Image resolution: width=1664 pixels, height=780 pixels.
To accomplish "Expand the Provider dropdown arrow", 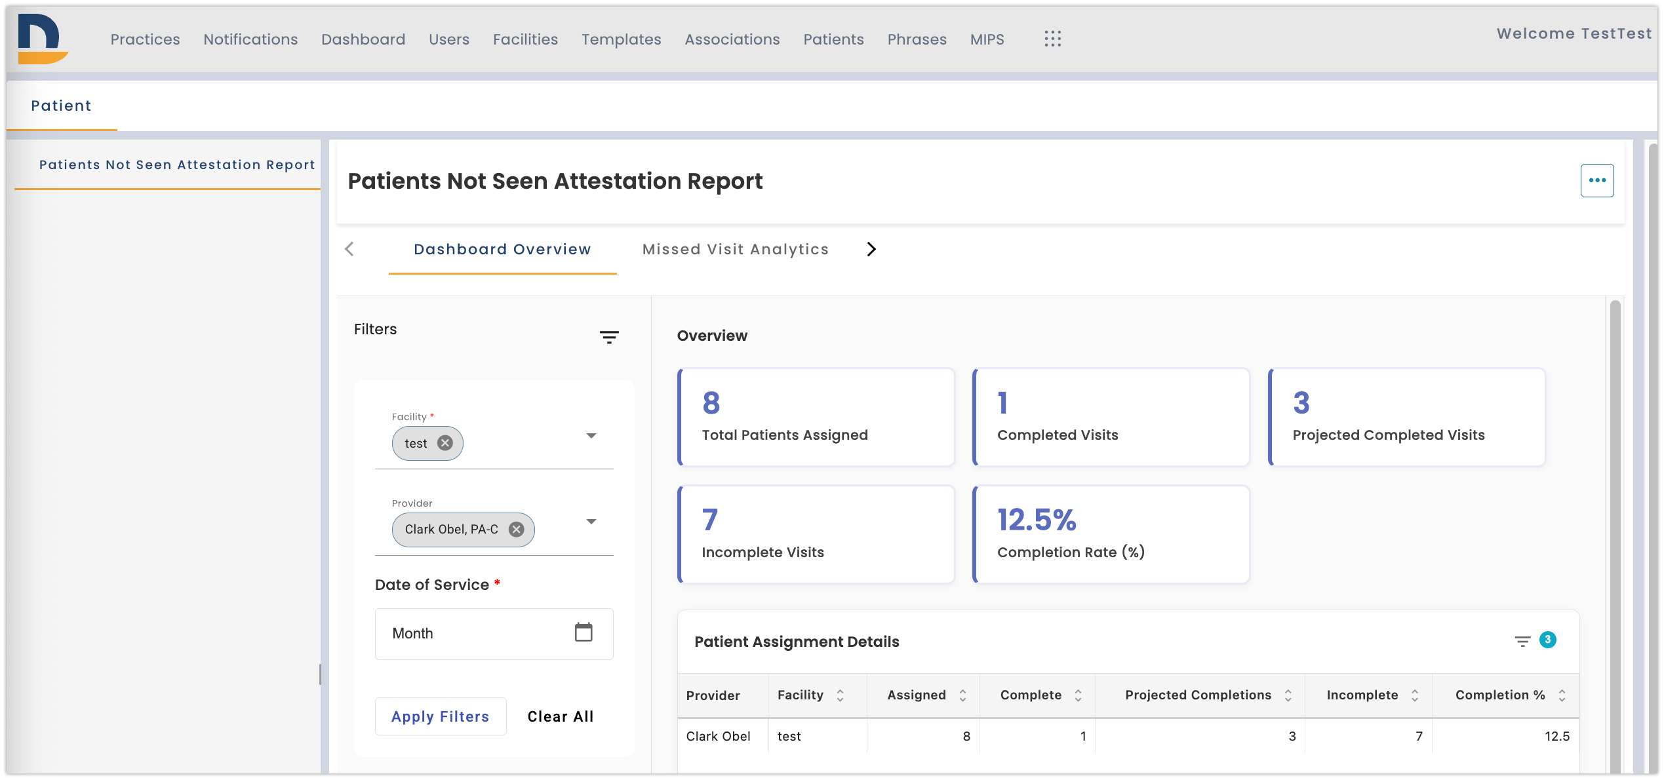I will tap(591, 522).
